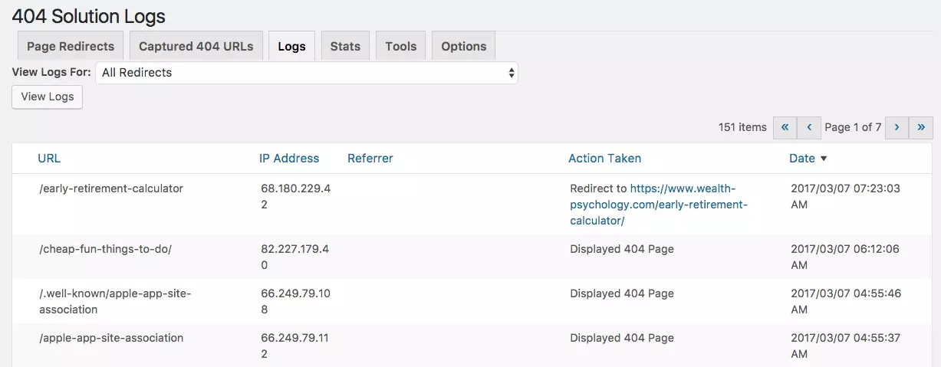Sort logs by Action Taken column

tap(604, 159)
